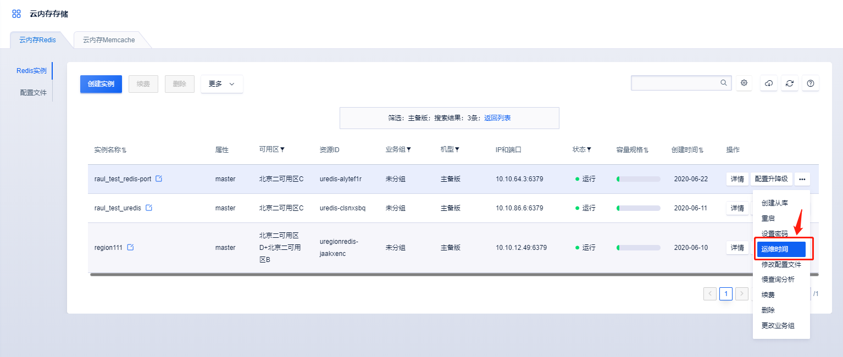Image resolution: width=843 pixels, height=357 pixels.
Task: Select 配置文件 in the left sidebar
Action: 34,93
